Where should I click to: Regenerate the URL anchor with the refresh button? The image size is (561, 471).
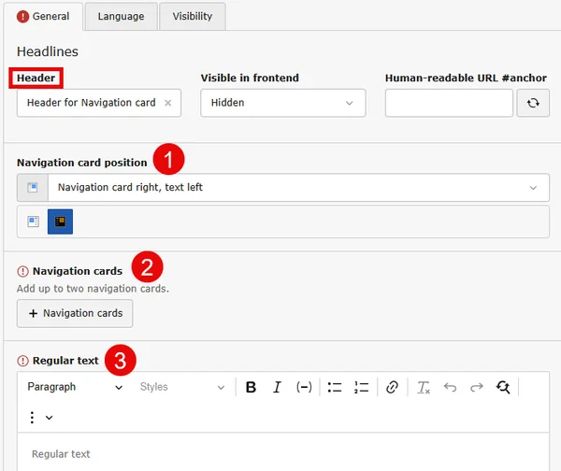(x=533, y=103)
